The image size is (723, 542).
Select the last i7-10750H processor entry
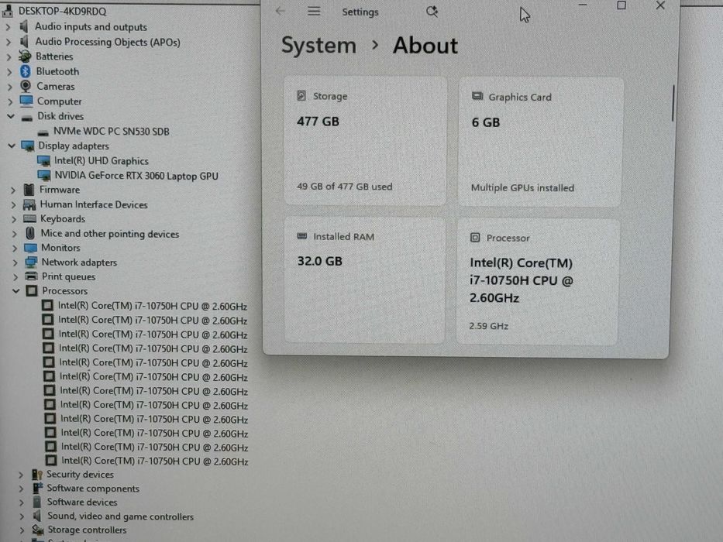(154, 461)
